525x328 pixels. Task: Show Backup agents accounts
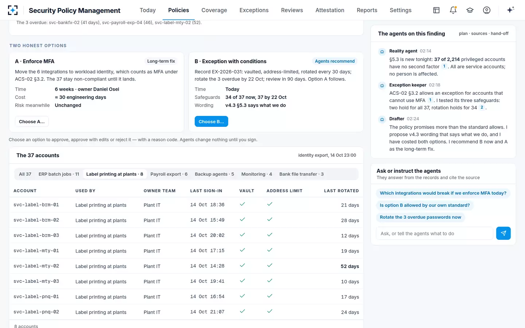(214, 174)
